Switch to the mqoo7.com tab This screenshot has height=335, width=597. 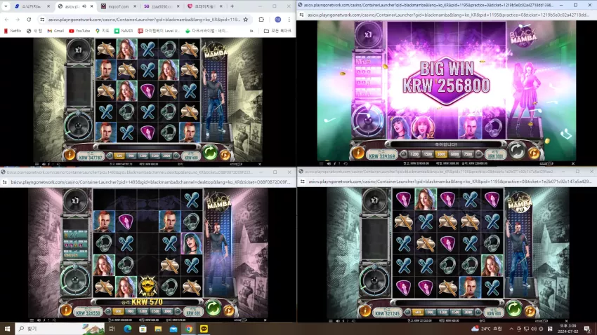pyautogui.click(x=115, y=6)
